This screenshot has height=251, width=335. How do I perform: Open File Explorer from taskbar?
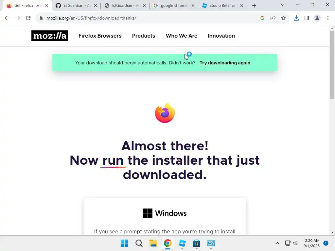coord(153,243)
